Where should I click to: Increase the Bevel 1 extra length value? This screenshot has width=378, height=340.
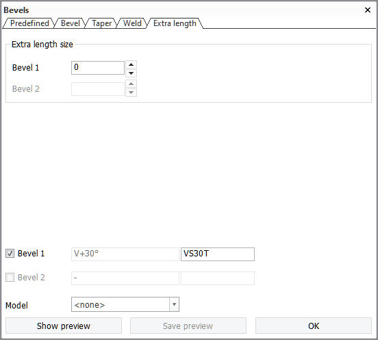pyautogui.click(x=131, y=64)
